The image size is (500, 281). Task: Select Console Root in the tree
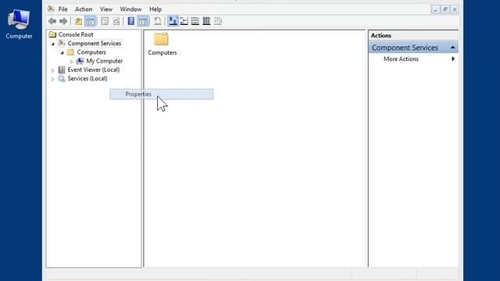coord(76,34)
